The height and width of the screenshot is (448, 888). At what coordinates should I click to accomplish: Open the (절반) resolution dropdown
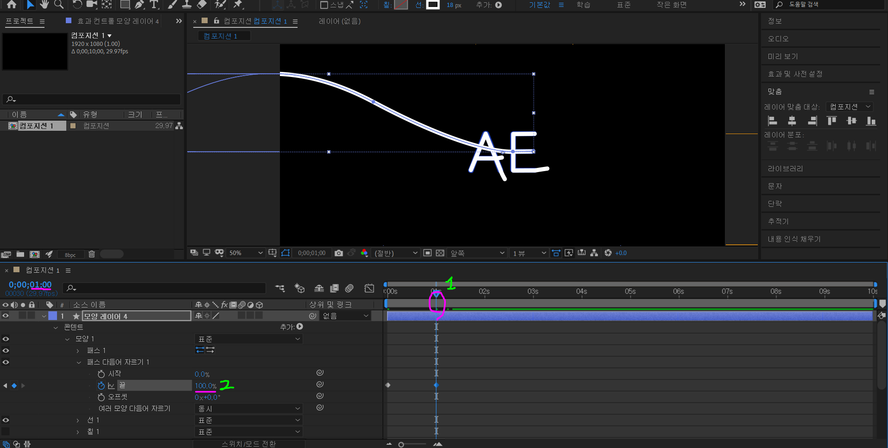[x=395, y=253]
